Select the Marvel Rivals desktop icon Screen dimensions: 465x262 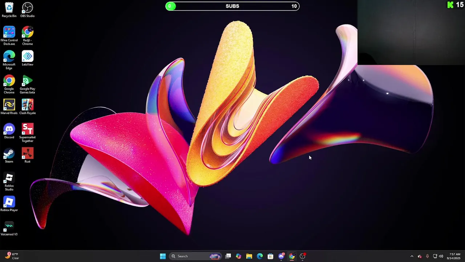pyautogui.click(x=9, y=107)
